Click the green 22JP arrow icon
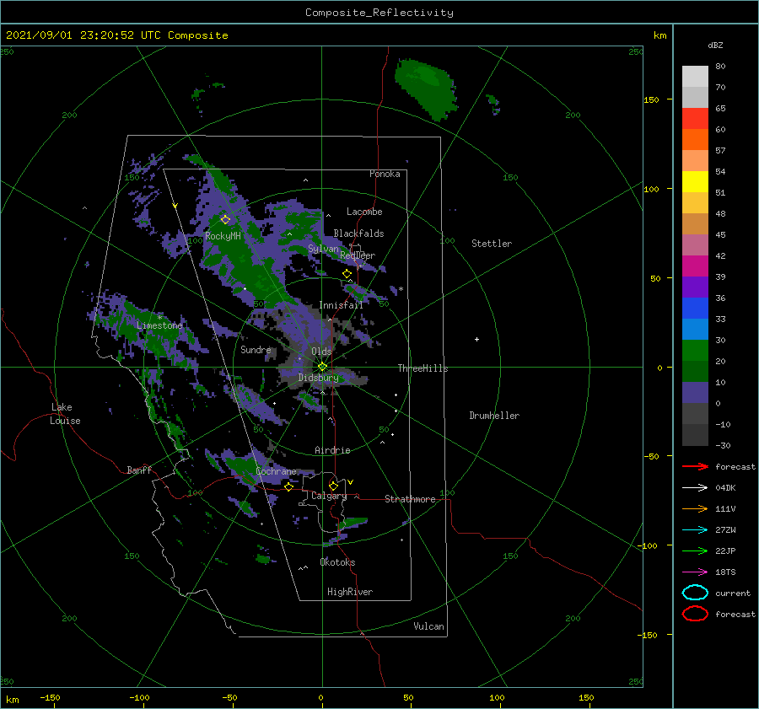The width and height of the screenshot is (759, 709). [x=695, y=551]
